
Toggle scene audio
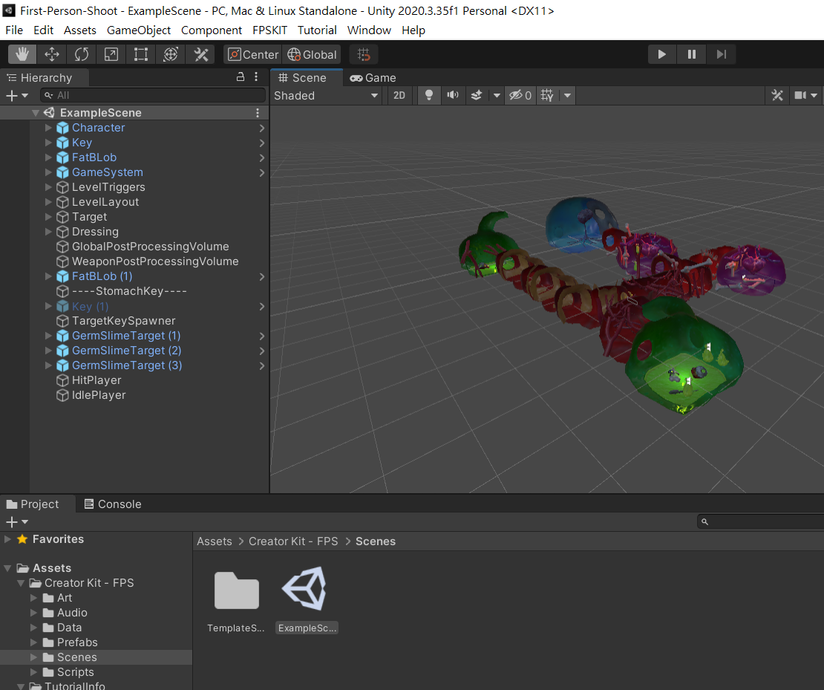(453, 95)
